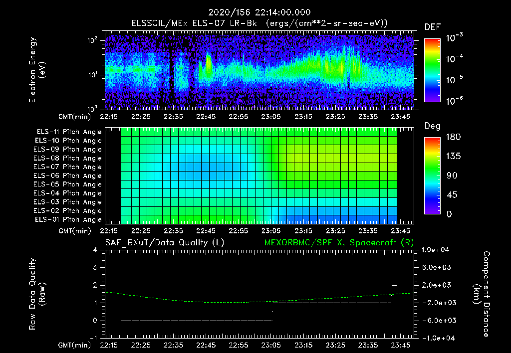The image size is (511, 353).
Task: Click the 45 value on Deg scale
Action: [x=452, y=195]
